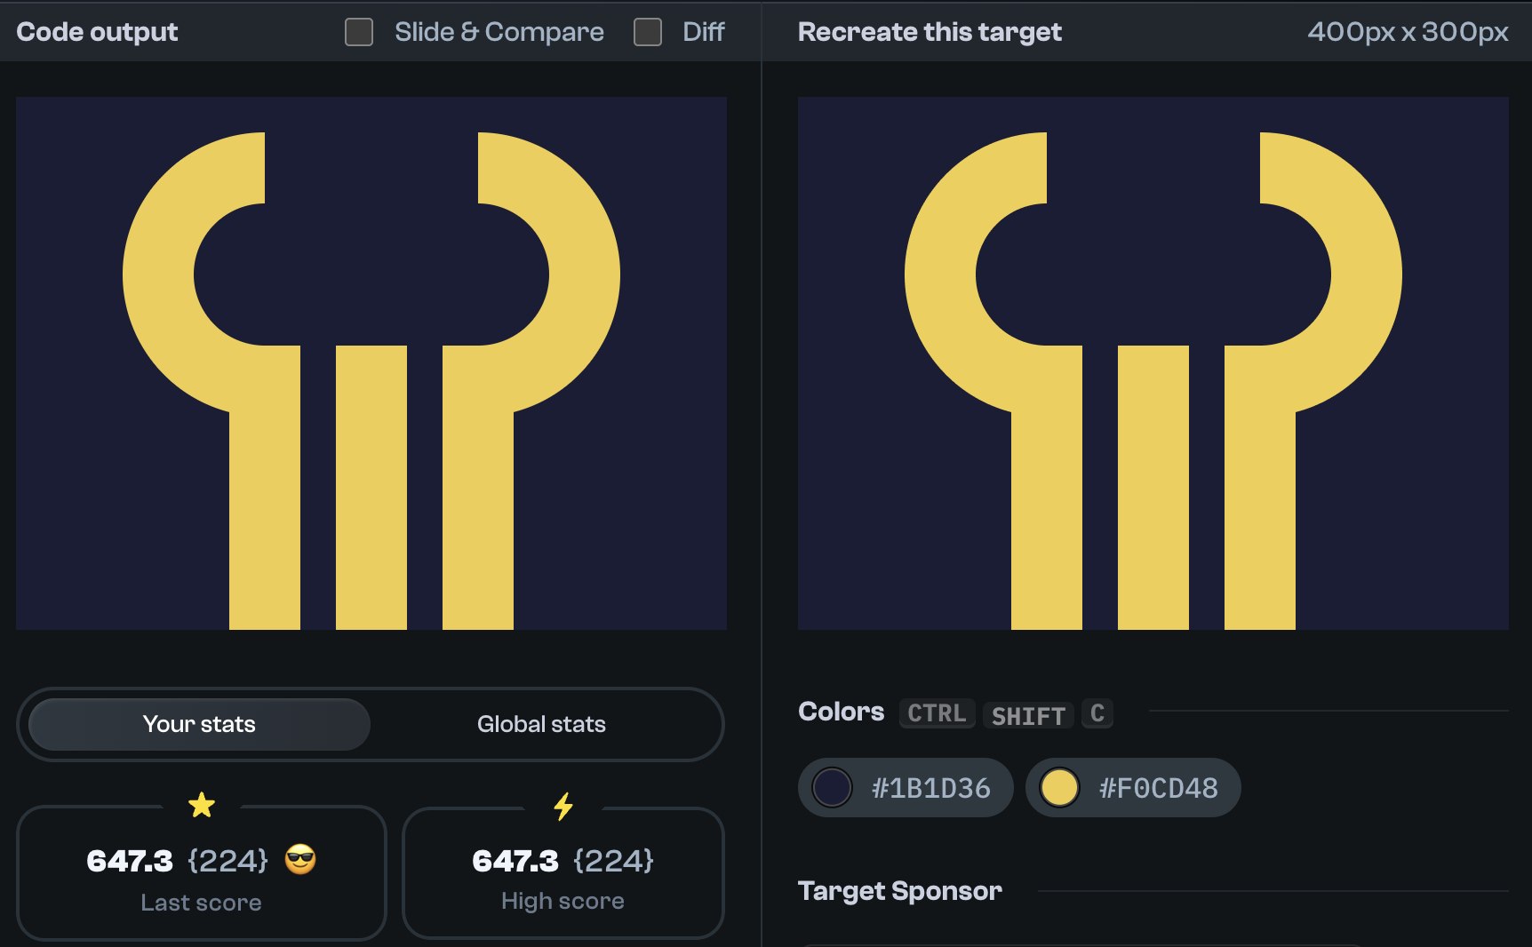The width and height of the screenshot is (1532, 947).
Task: Click the Colors heading
Action: (842, 712)
